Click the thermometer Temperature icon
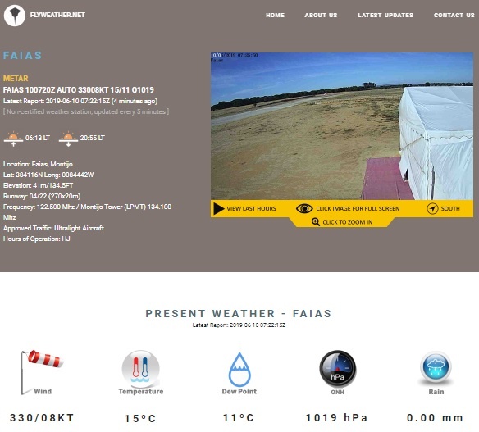 (141, 369)
